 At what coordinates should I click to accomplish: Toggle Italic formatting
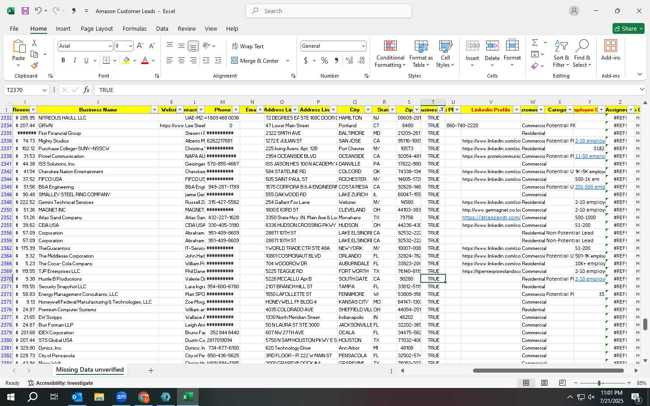[74, 60]
